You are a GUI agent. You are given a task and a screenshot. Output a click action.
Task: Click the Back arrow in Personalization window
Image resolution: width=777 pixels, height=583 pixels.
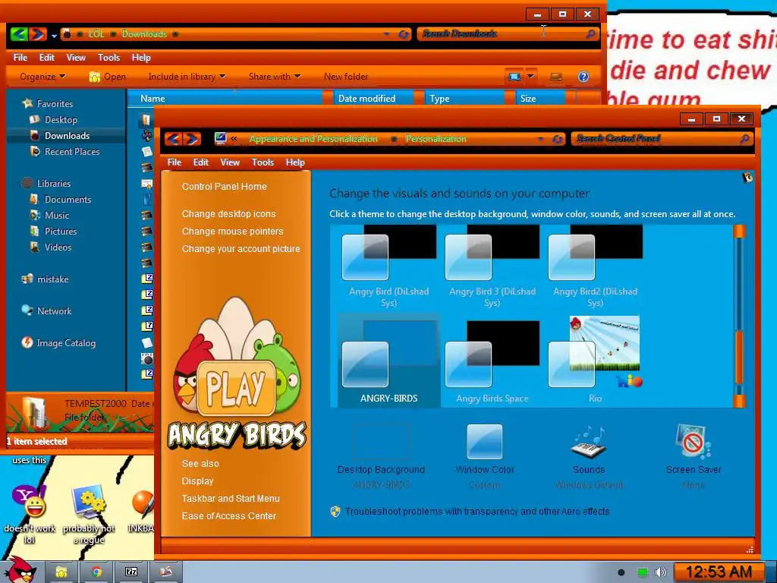click(x=173, y=139)
